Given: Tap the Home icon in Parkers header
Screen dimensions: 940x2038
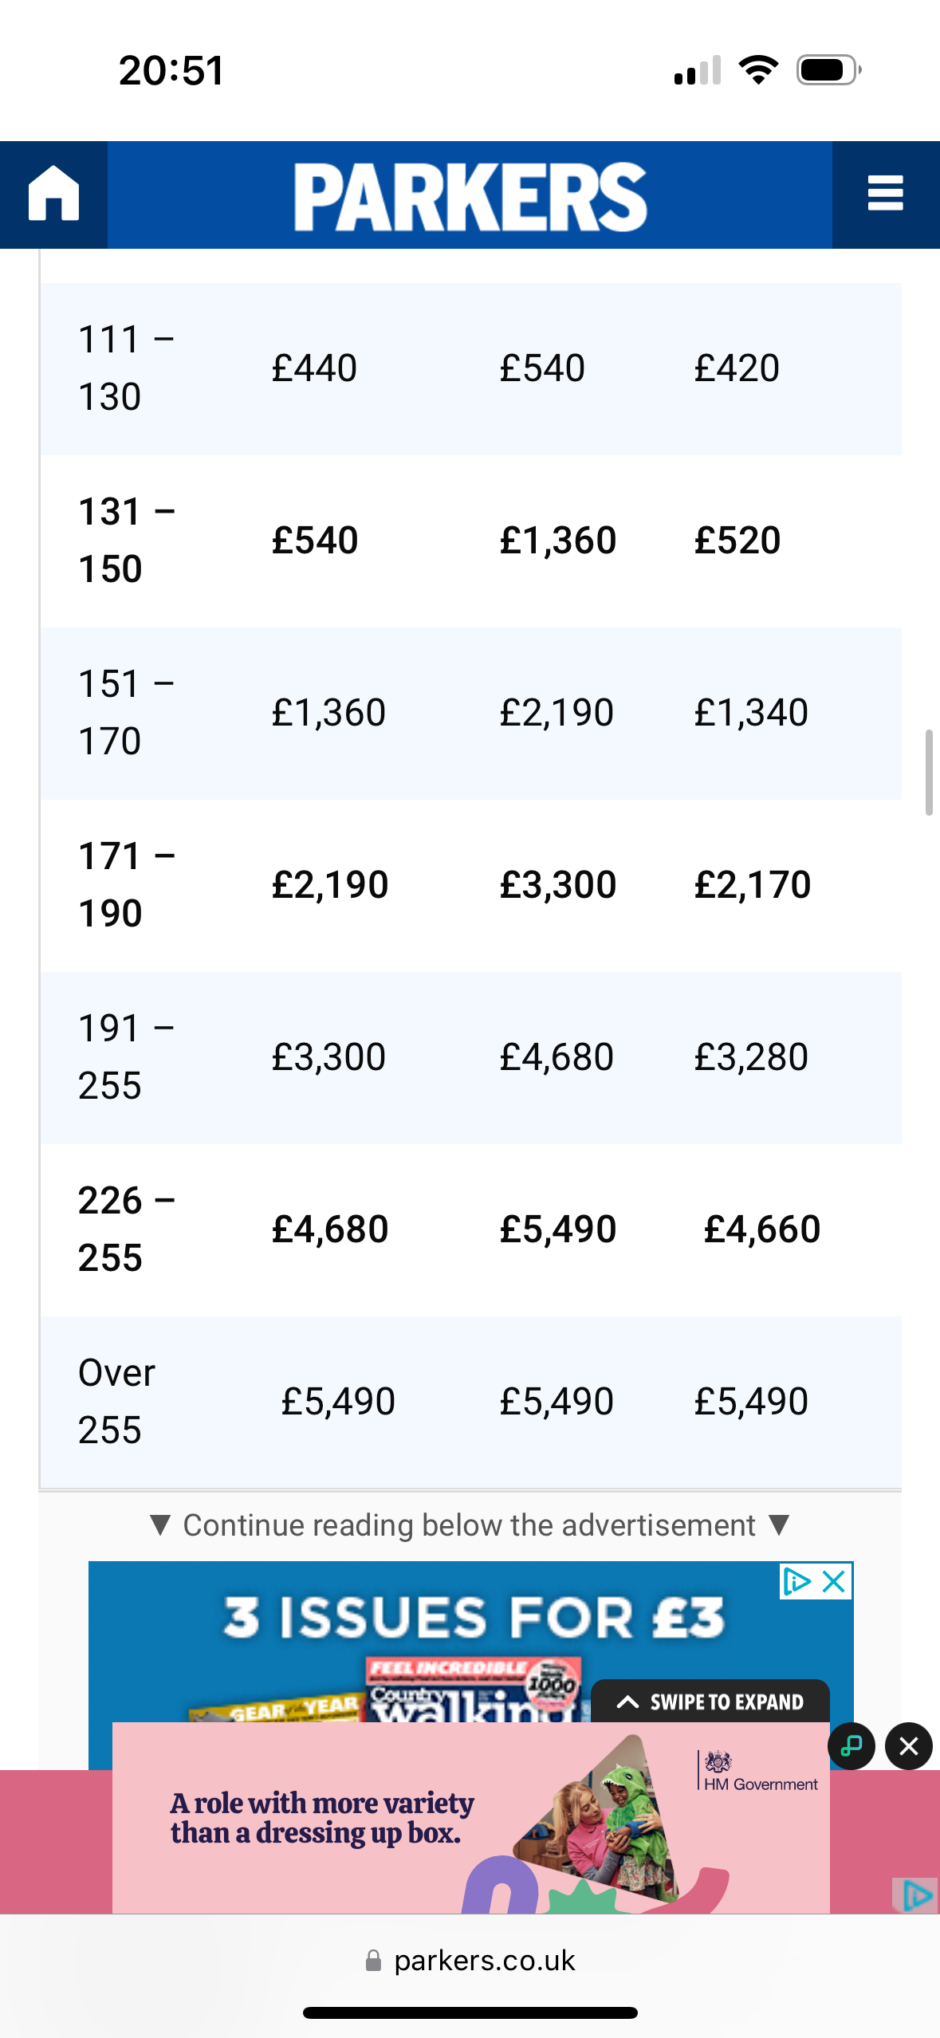Looking at the screenshot, I should point(53,195).
